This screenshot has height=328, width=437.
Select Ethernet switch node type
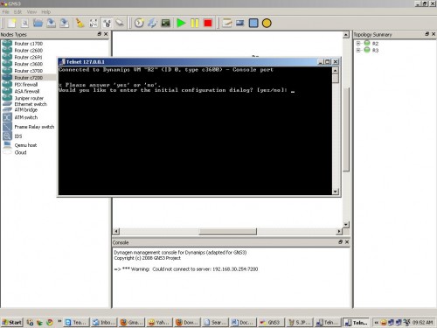(31, 104)
